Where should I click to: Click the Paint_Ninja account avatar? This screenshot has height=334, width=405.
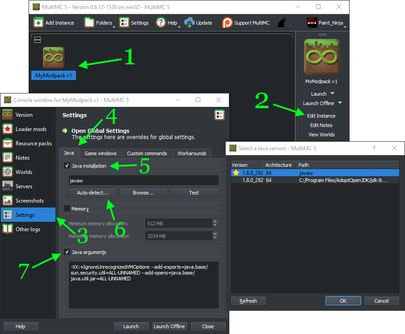coord(312,23)
